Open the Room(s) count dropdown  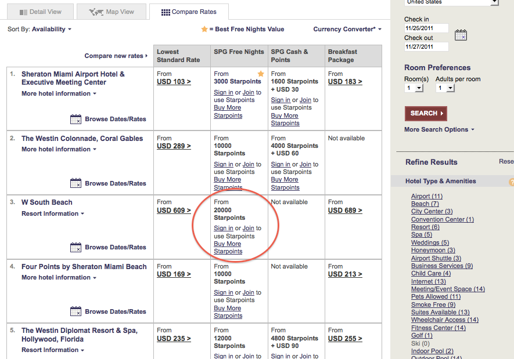pos(414,88)
